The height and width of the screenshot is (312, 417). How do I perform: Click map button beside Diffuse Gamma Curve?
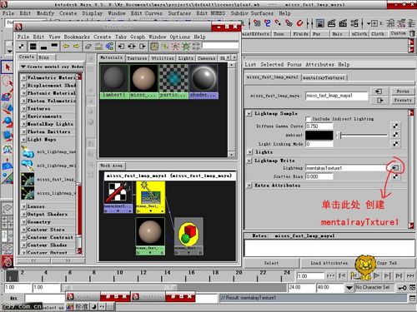tap(395, 126)
